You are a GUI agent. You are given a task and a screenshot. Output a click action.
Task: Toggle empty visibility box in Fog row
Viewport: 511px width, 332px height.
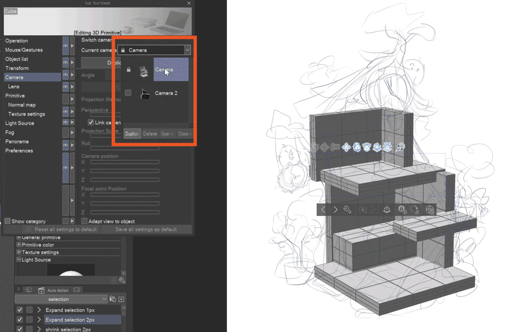pos(66,133)
